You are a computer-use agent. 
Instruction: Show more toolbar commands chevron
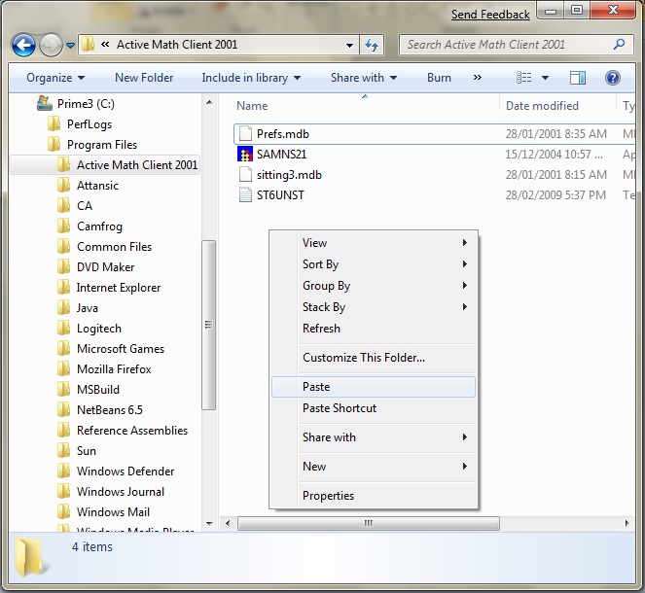point(477,77)
